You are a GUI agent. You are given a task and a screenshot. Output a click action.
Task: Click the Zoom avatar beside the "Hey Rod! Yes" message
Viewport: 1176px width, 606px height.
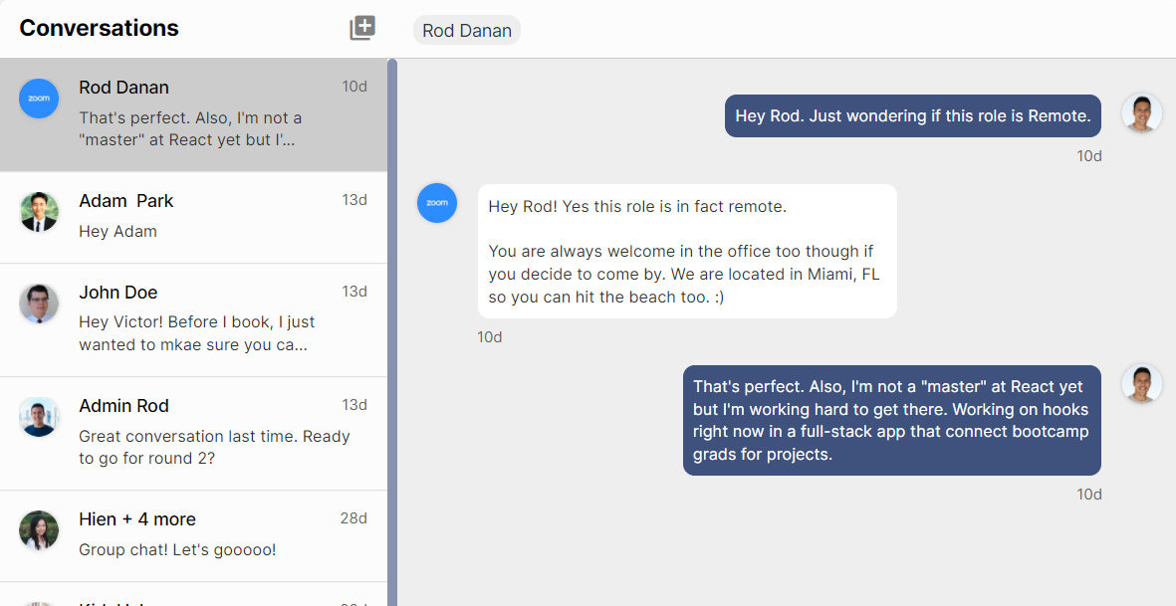pyautogui.click(x=437, y=203)
